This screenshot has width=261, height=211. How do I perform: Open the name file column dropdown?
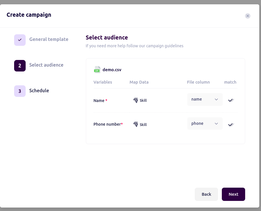click(205, 99)
